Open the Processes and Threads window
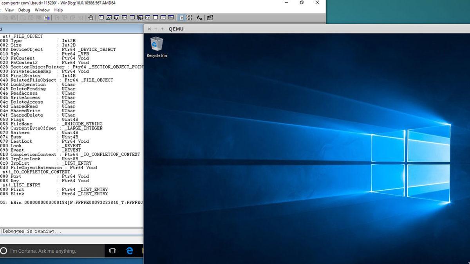 point(163,18)
